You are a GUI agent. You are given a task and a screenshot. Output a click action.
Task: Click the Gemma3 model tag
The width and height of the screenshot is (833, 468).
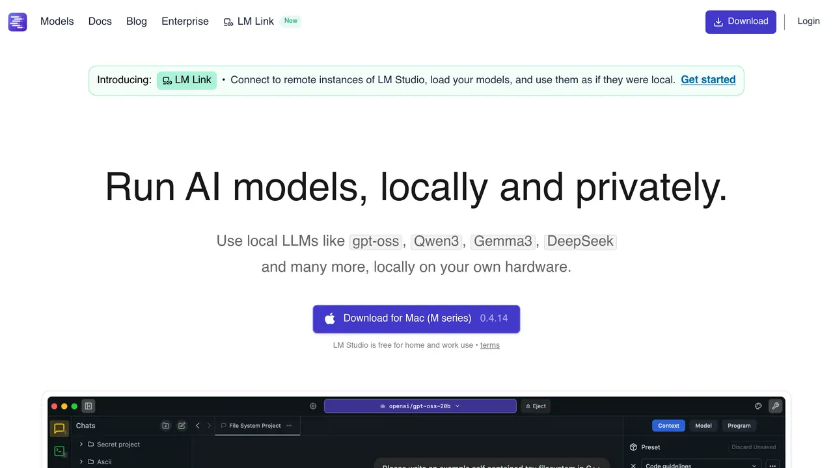[503, 242]
